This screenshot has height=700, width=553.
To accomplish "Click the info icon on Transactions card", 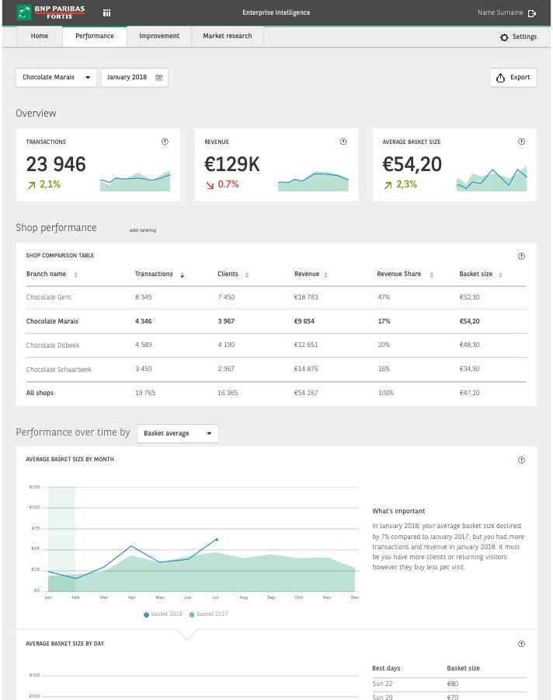I will [165, 142].
